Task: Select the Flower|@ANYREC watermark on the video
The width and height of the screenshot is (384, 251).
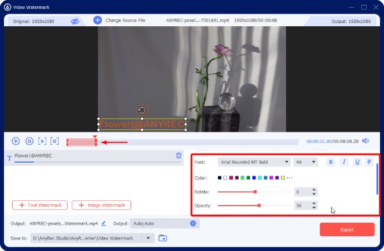Action: pyautogui.click(x=142, y=124)
